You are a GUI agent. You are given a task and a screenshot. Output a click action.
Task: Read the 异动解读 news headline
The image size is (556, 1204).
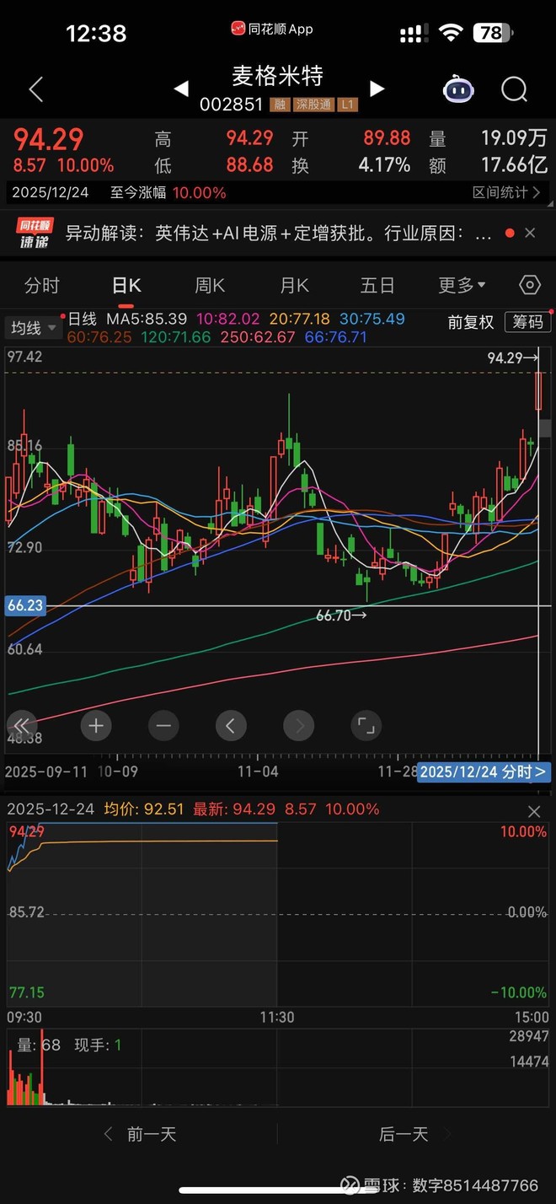coord(278,234)
